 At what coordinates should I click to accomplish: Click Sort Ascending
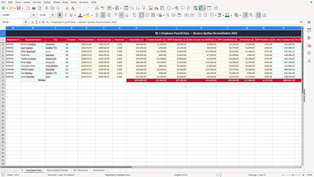coord(132,8)
